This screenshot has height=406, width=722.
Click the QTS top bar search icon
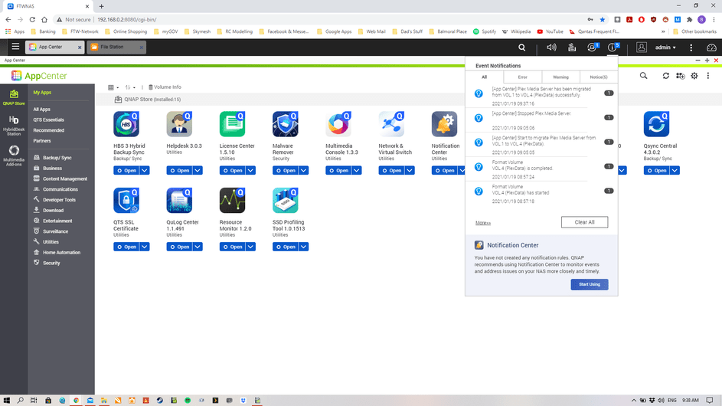(x=521, y=47)
